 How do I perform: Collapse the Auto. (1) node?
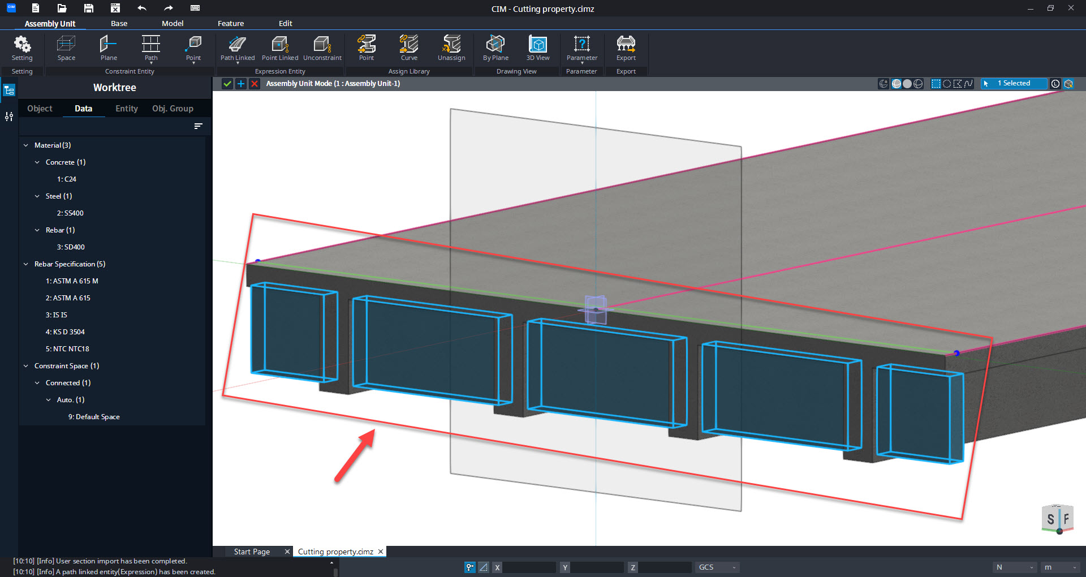(x=49, y=400)
